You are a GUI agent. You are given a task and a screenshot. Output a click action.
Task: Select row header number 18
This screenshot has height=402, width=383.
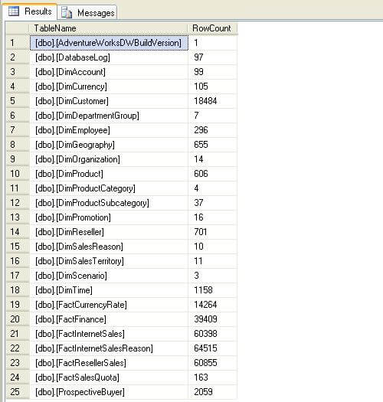[18, 290]
